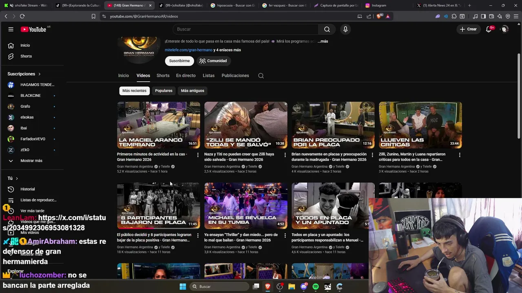Viewport: 522px width, 293px height.
Task: Open the account avatar menu
Action: point(504,29)
